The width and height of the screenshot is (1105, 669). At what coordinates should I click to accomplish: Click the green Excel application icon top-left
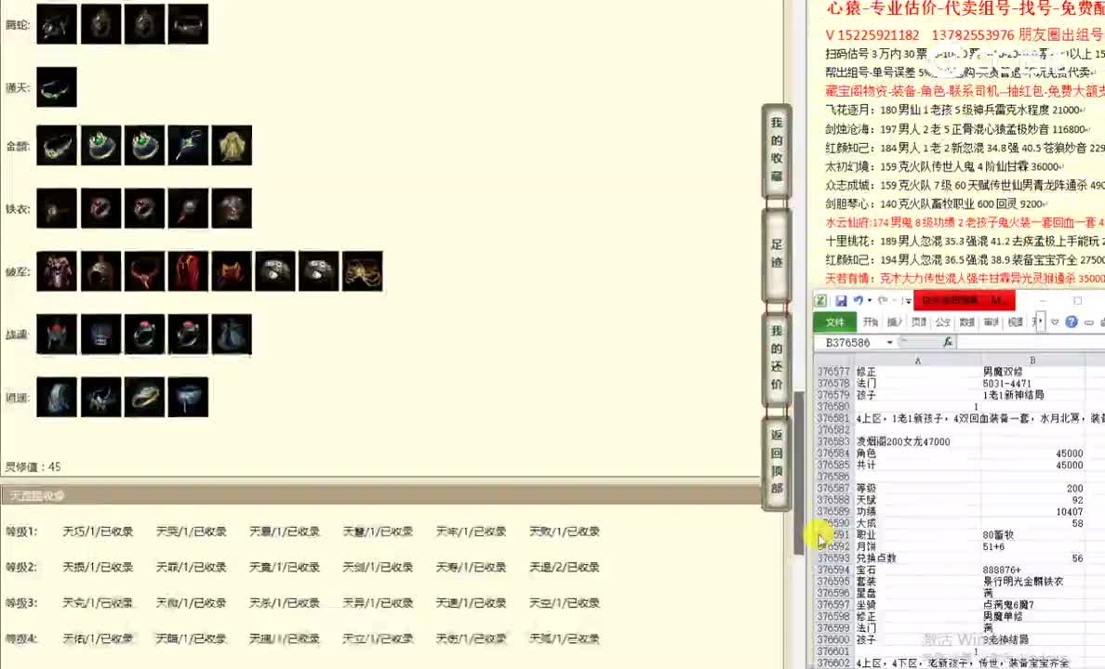point(820,298)
